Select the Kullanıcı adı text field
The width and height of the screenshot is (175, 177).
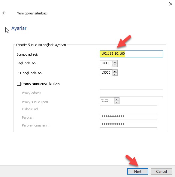point(128,108)
